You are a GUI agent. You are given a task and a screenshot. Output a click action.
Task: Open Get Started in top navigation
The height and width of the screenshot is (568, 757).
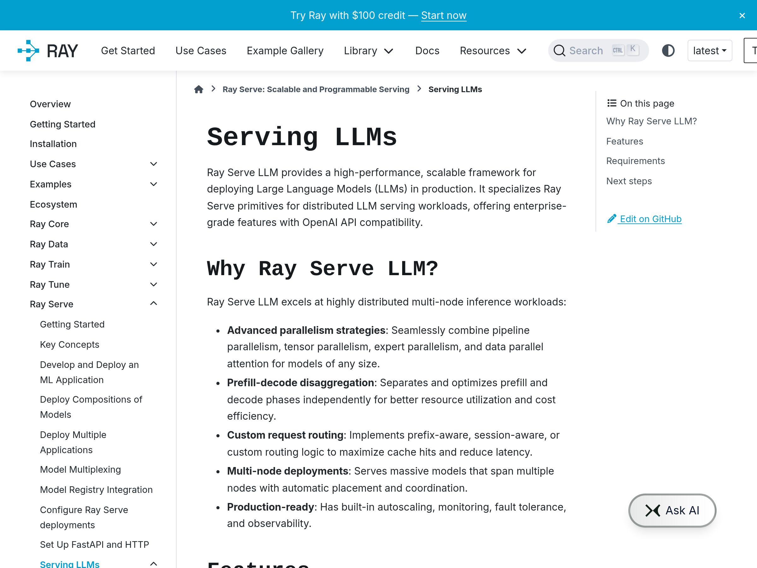click(x=128, y=51)
